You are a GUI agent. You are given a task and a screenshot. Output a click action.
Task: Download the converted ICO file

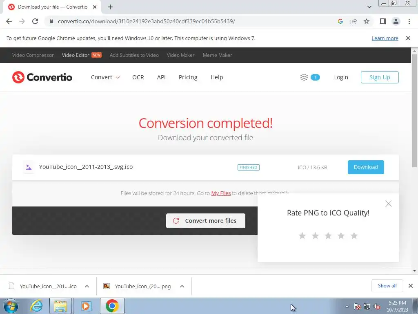366,167
